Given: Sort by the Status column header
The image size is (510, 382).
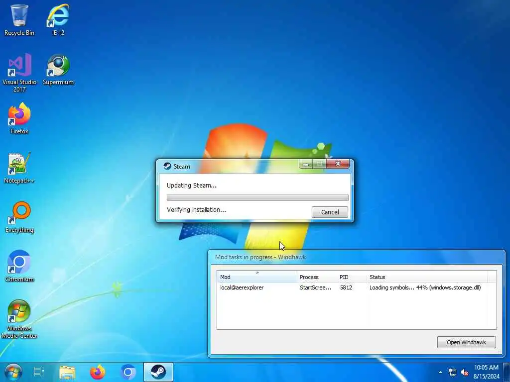Looking at the screenshot, I should pyautogui.click(x=427, y=277).
